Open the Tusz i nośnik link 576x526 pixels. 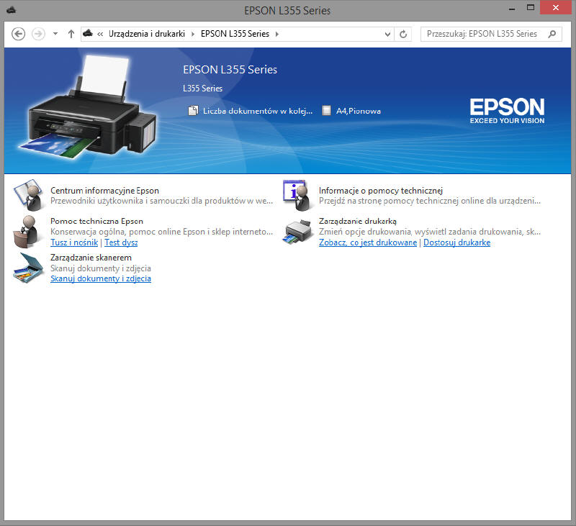coord(74,242)
